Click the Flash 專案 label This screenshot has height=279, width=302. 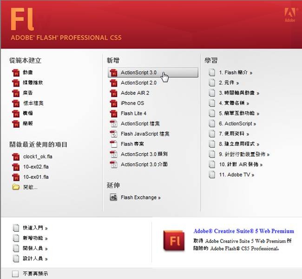click(x=132, y=144)
